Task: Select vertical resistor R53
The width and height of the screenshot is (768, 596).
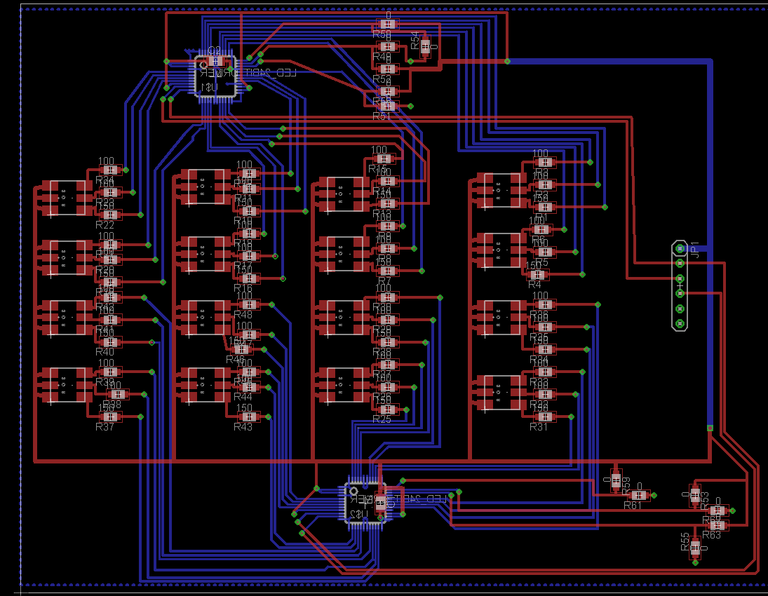Action: pyautogui.click(x=694, y=496)
